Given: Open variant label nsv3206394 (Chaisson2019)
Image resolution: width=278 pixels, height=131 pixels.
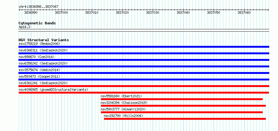Looking at the screenshot, I should click(x=124, y=103).
